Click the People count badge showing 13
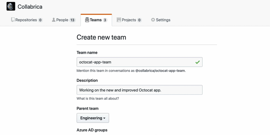 pyautogui.click(x=73, y=20)
